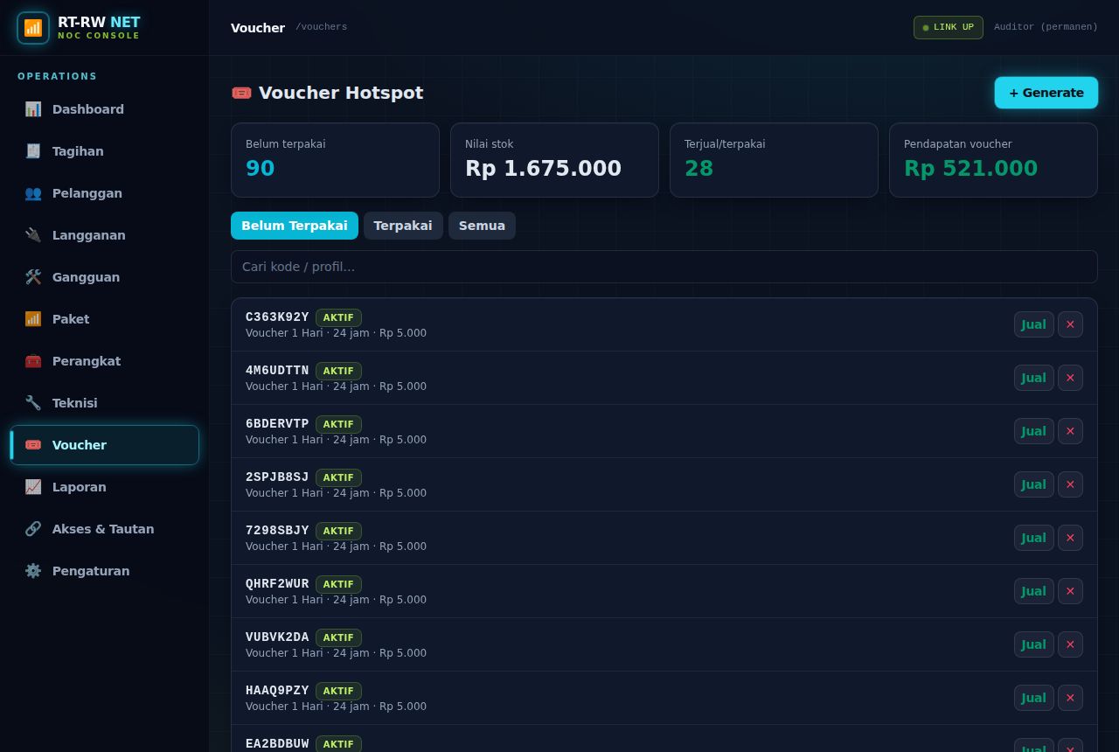Click the Tagihan receipt icon

pyautogui.click(x=33, y=151)
